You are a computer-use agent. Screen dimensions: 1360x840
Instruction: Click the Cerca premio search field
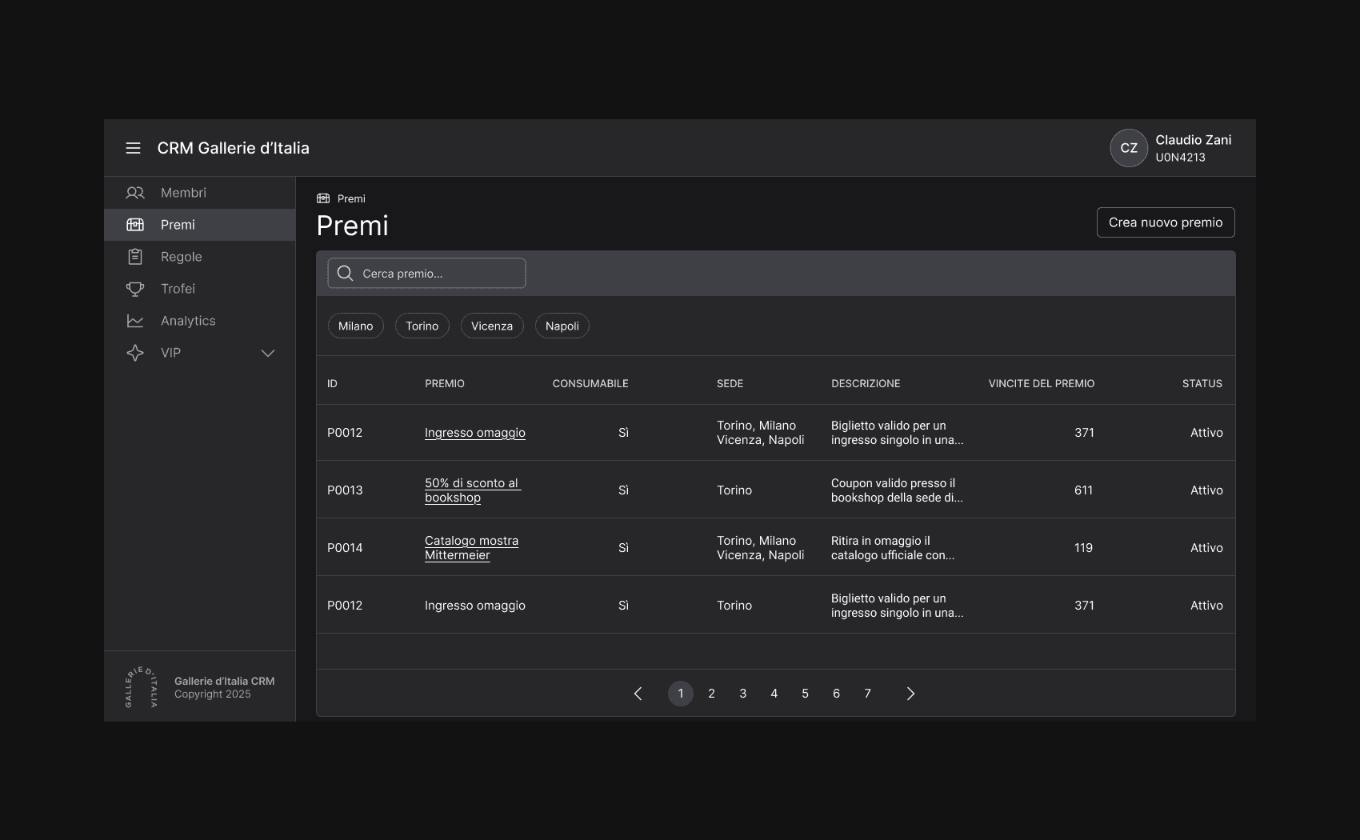pos(426,274)
